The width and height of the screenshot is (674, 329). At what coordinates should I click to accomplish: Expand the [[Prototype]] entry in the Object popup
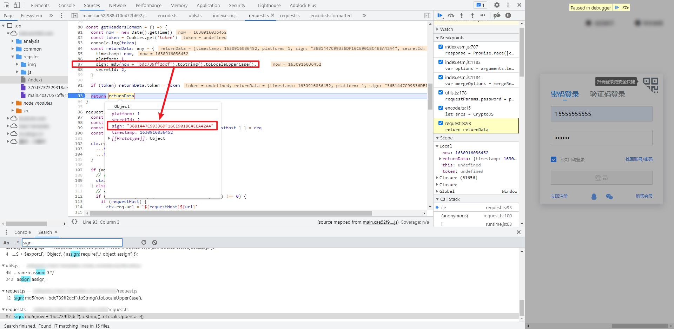(x=109, y=138)
